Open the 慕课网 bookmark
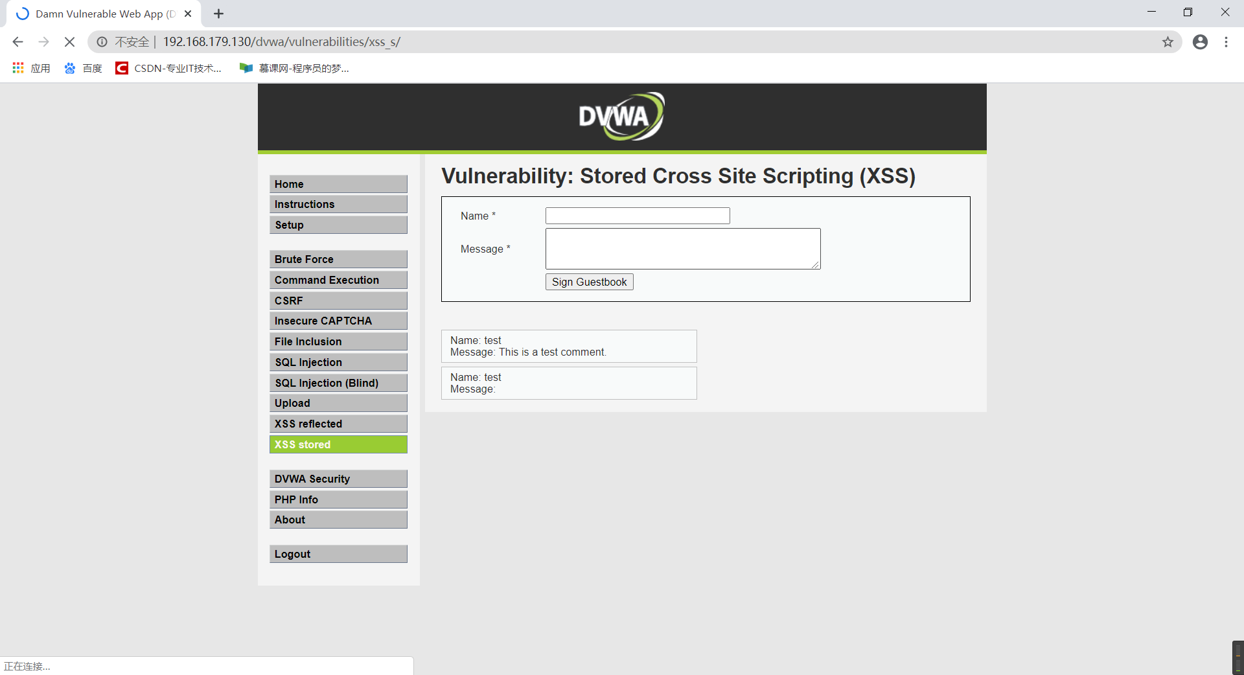Image resolution: width=1244 pixels, height=675 pixels. tap(294, 68)
